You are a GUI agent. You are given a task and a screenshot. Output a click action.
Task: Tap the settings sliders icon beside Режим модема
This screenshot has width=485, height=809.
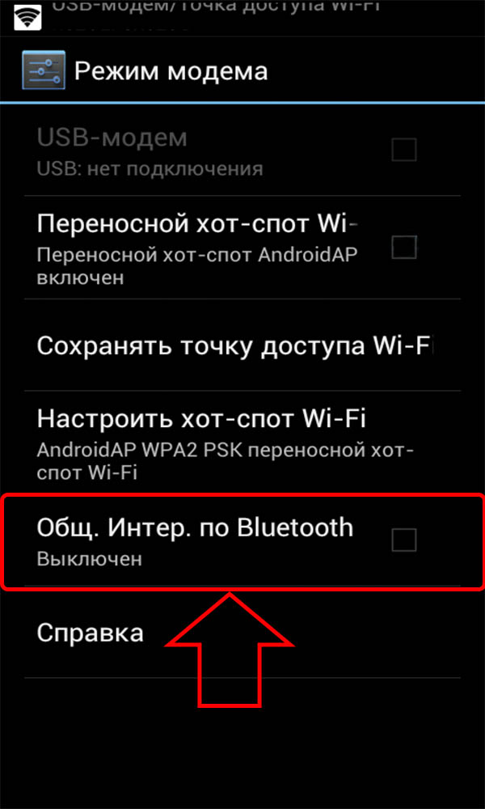[x=44, y=70]
